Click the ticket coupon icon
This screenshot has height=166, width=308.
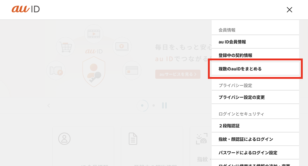(56, 71)
